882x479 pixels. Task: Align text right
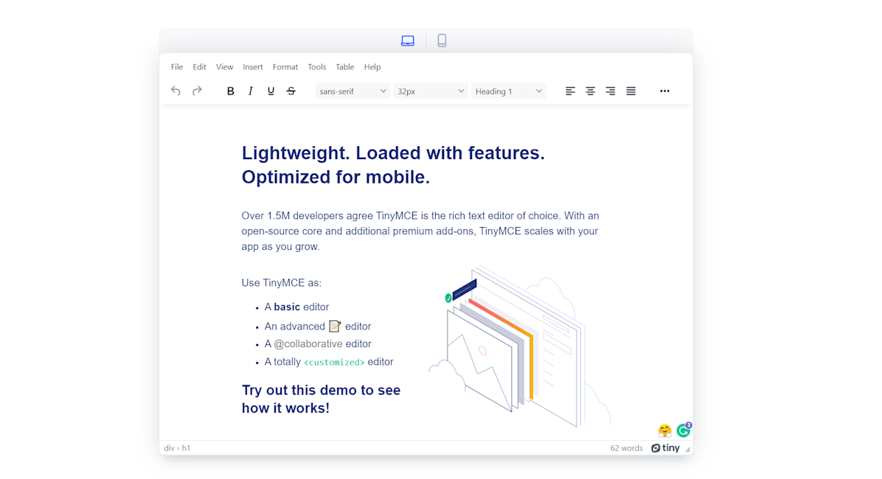[x=611, y=91]
